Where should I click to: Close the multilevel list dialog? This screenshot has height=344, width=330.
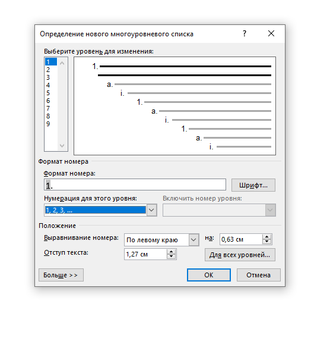(271, 33)
